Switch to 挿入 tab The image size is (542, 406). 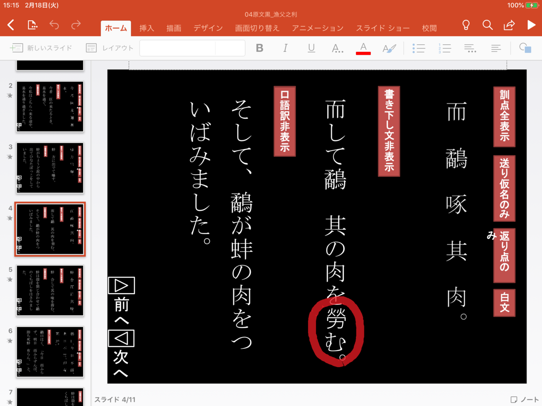(x=147, y=28)
